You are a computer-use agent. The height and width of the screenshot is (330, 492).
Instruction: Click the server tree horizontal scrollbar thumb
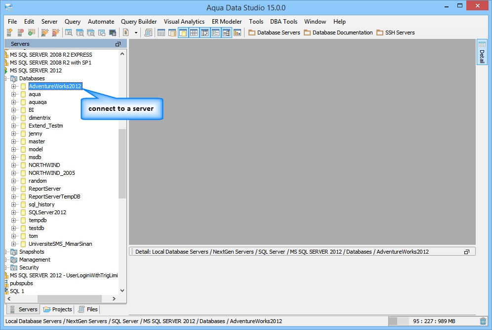pos(70,298)
